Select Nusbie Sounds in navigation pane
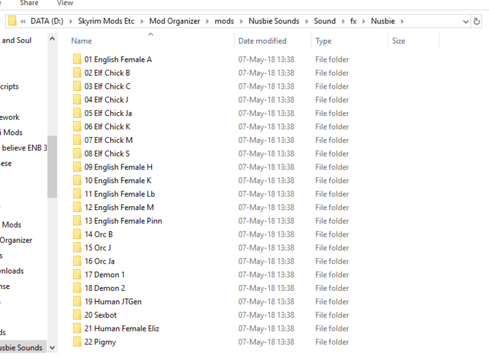 (x=21, y=348)
